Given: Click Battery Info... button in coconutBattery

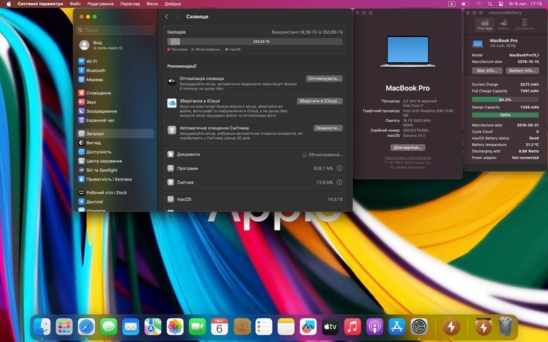Looking at the screenshot, I should coord(522,70).
